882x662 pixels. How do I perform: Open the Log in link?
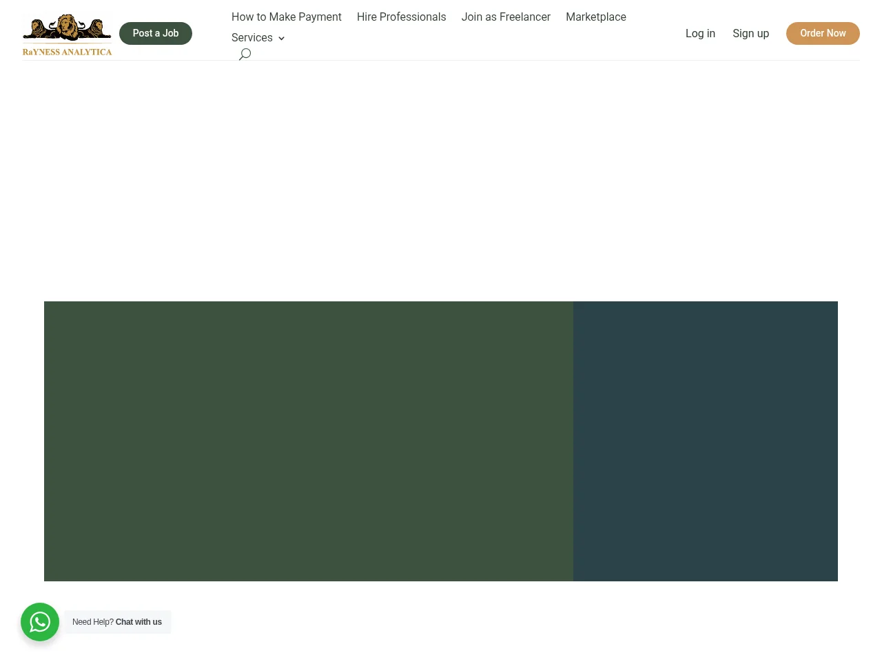pos(700,33)
